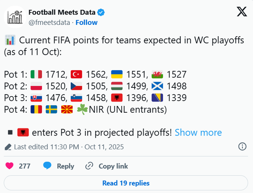Open the @fmeetsdata handle link

[49, 22]
